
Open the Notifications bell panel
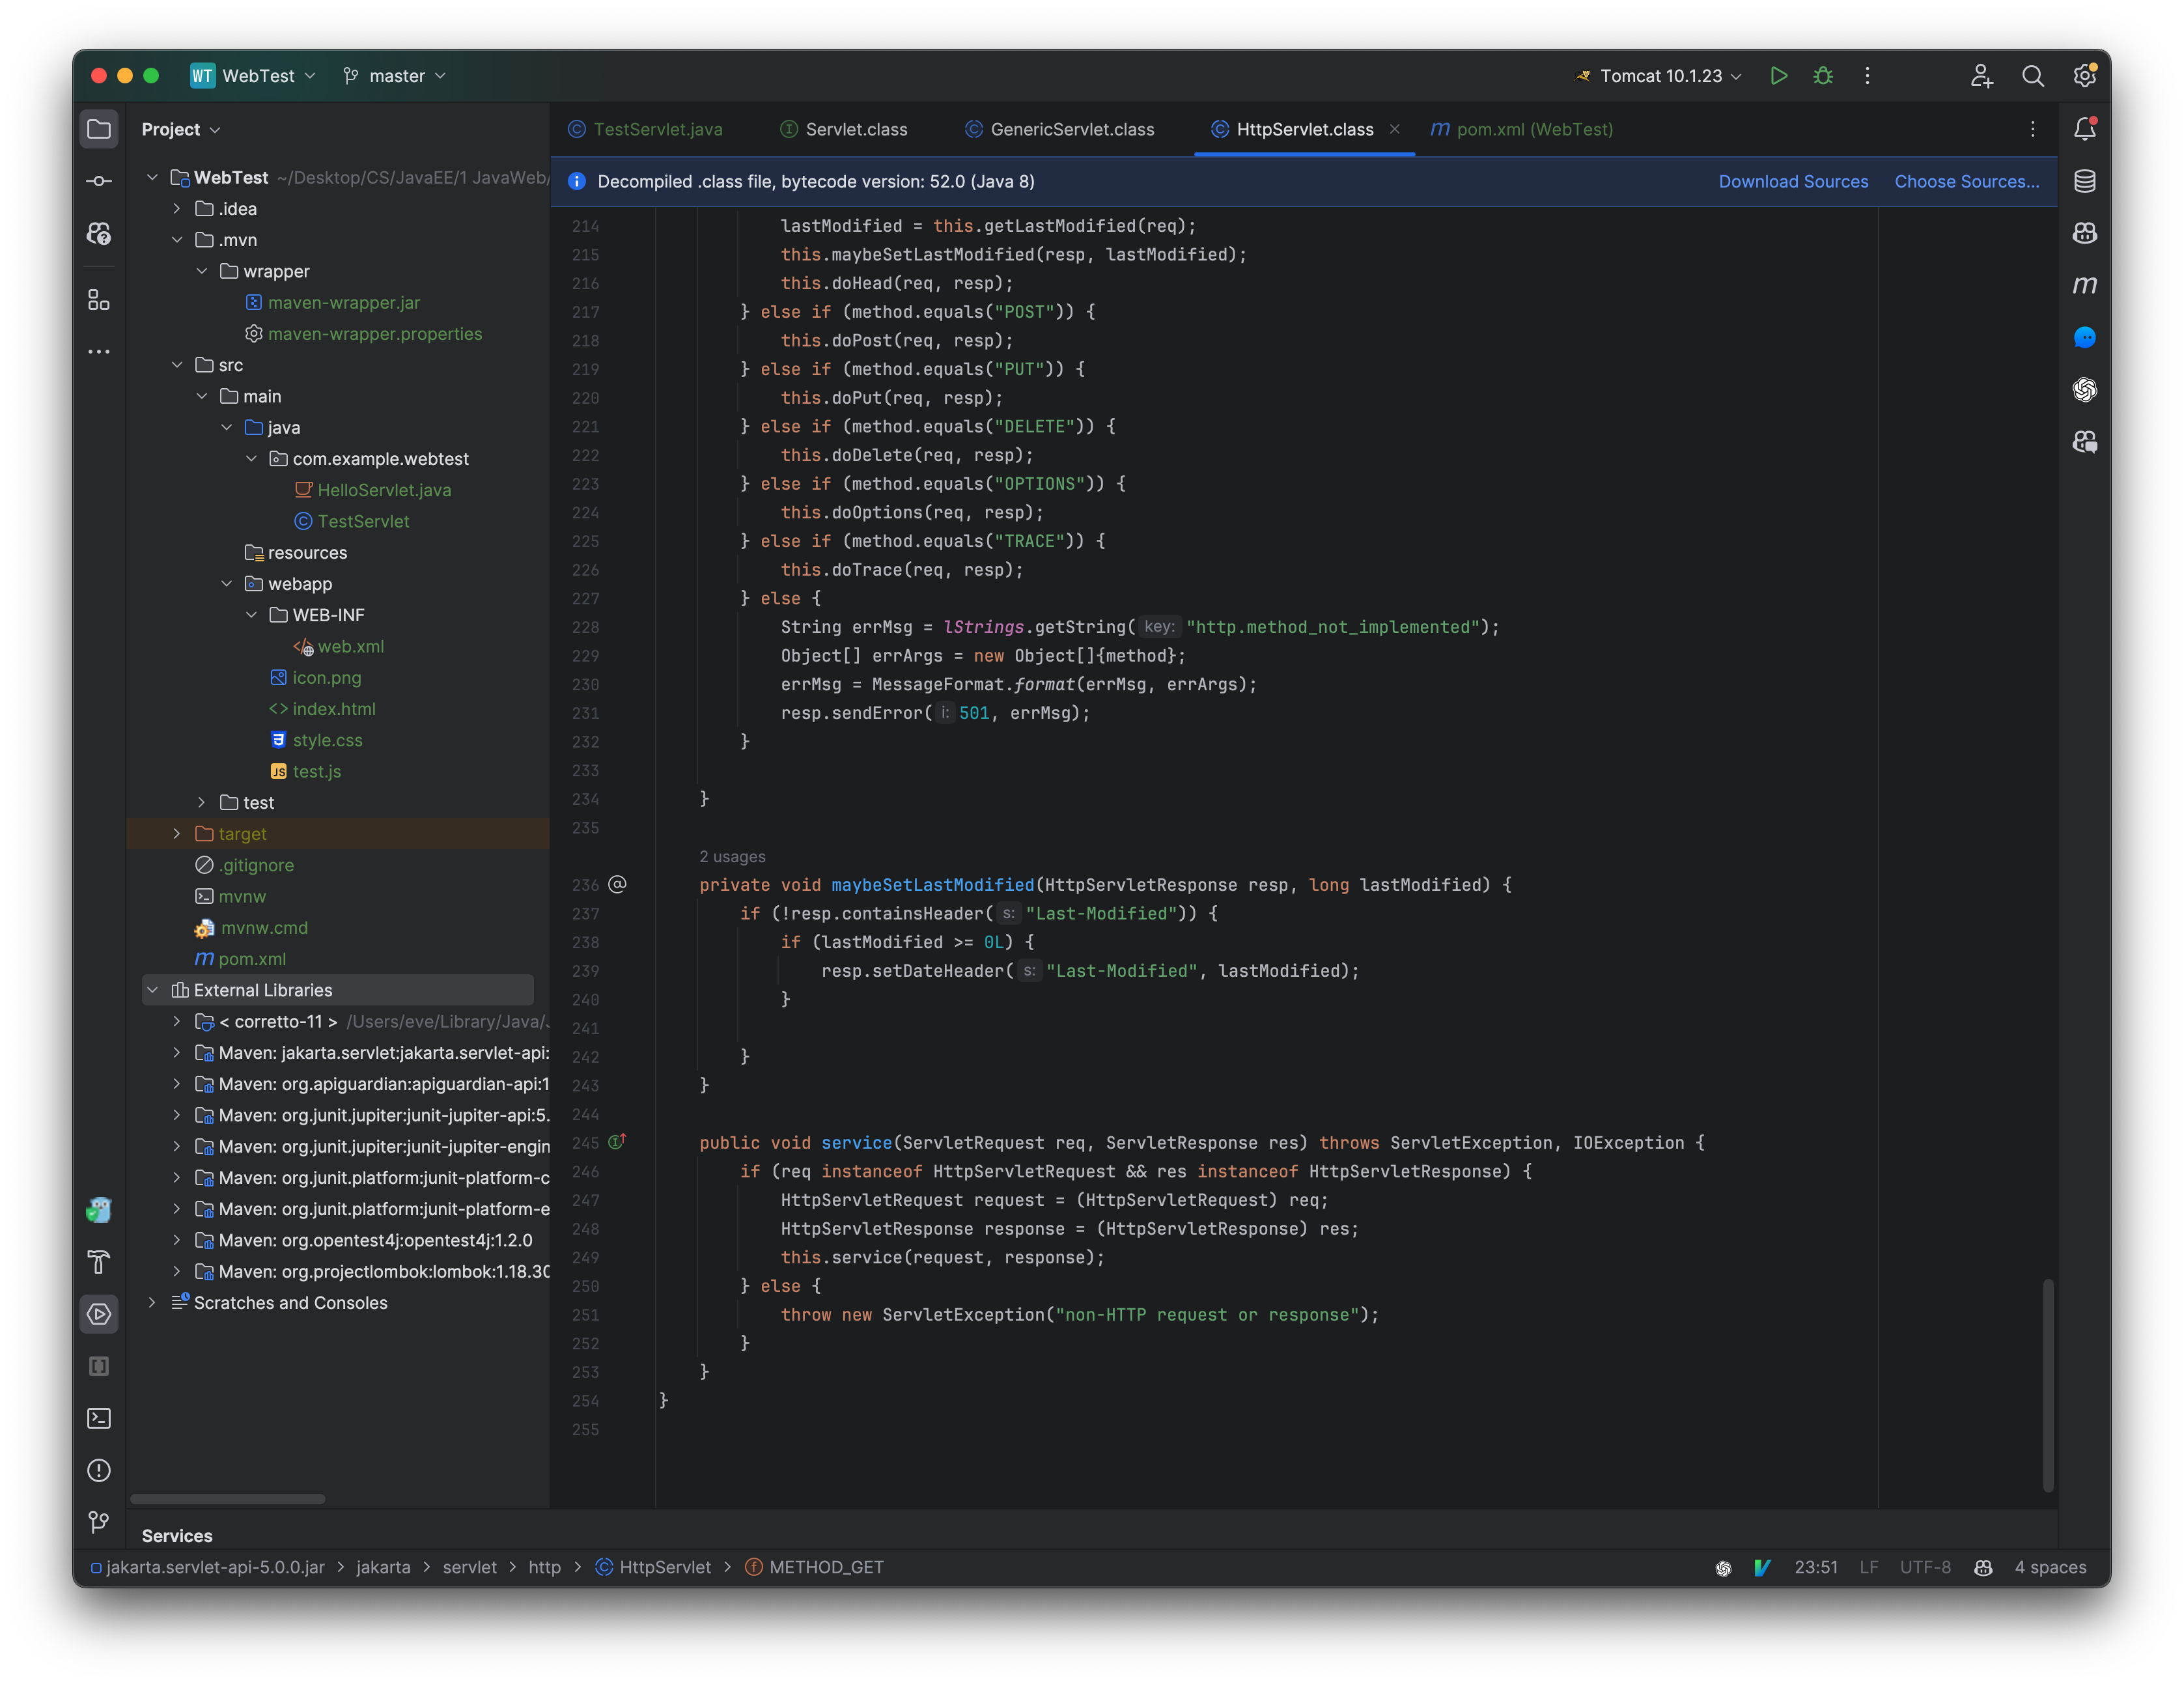[2084, 129]
